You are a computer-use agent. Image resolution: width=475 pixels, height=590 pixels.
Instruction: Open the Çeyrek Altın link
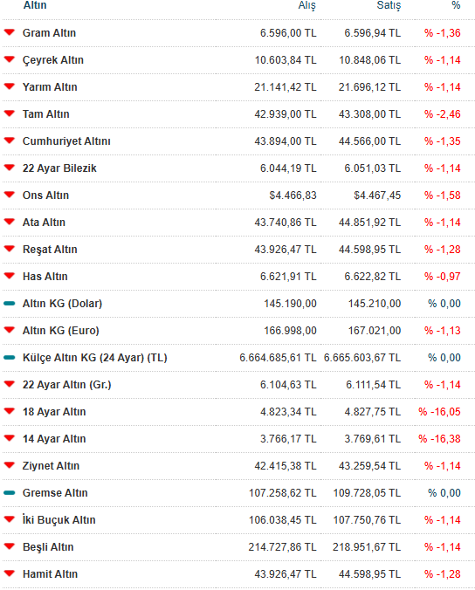tap(53, 60)
